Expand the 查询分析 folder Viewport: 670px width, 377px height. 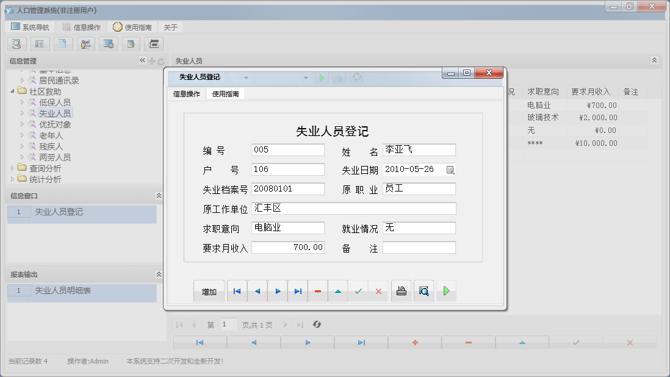click(13, 168)
